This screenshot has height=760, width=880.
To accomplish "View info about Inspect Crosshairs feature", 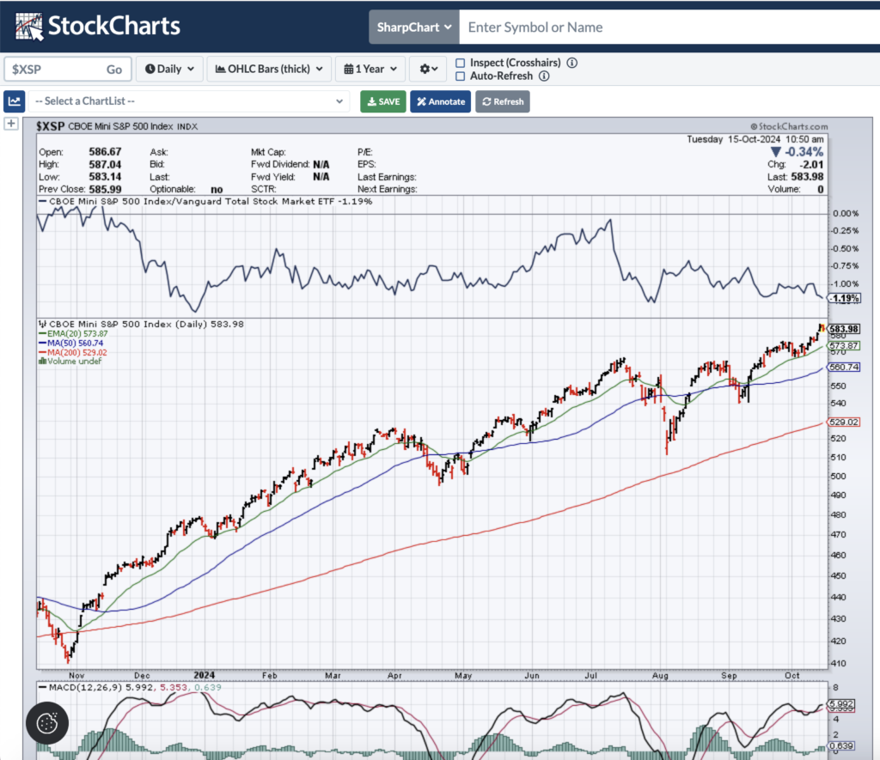I will pyautogui.click(x=571, y=63).
